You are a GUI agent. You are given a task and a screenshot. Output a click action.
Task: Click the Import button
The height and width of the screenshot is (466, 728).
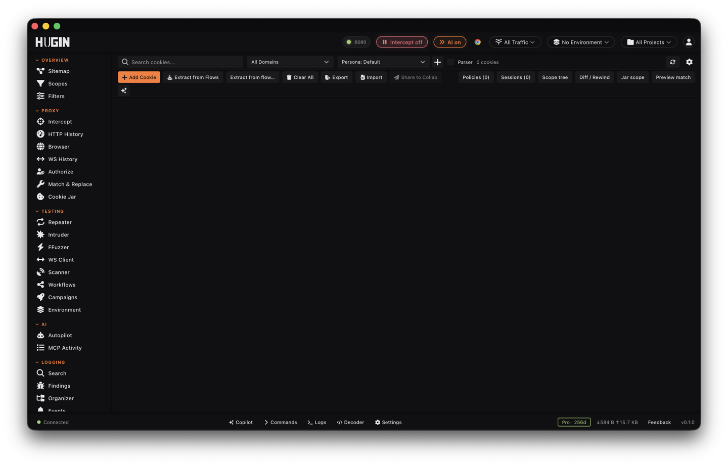371,77
